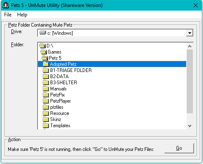Select the PetzPlayer folder
The width and height of the screenshot is (203, 164).
(112, 101)
